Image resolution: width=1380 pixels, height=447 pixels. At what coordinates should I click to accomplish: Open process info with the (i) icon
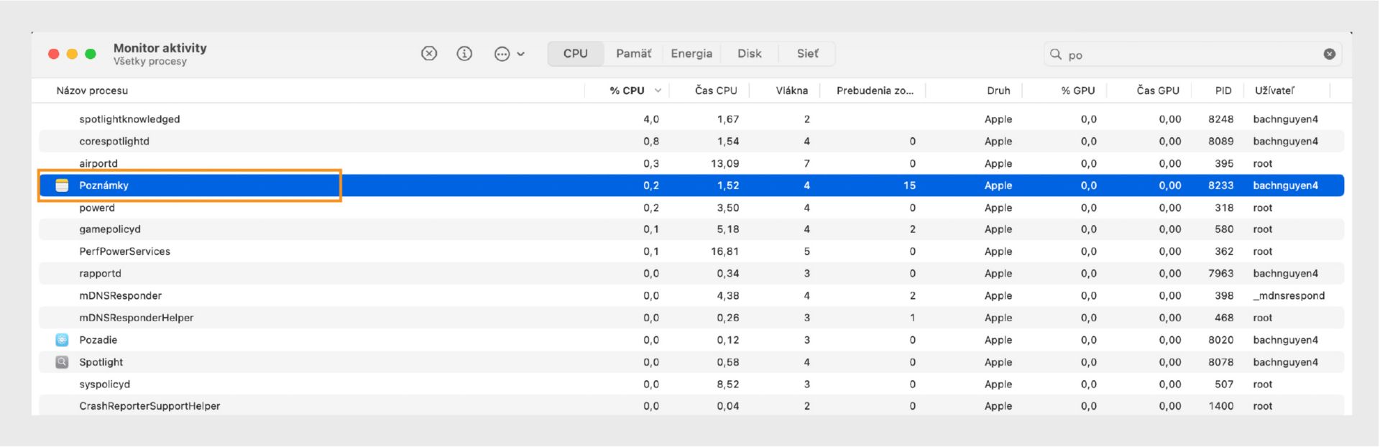[465, 54]
